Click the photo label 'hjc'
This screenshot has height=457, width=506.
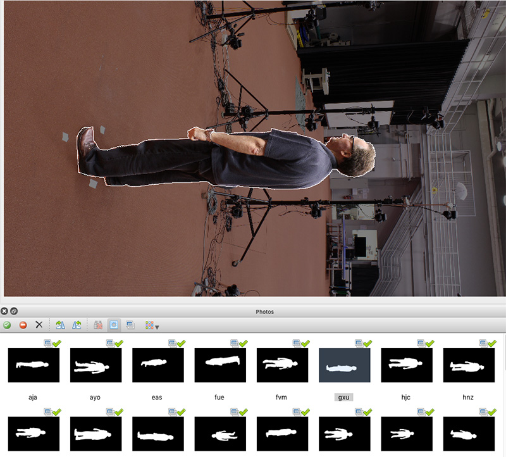point(405,398)
